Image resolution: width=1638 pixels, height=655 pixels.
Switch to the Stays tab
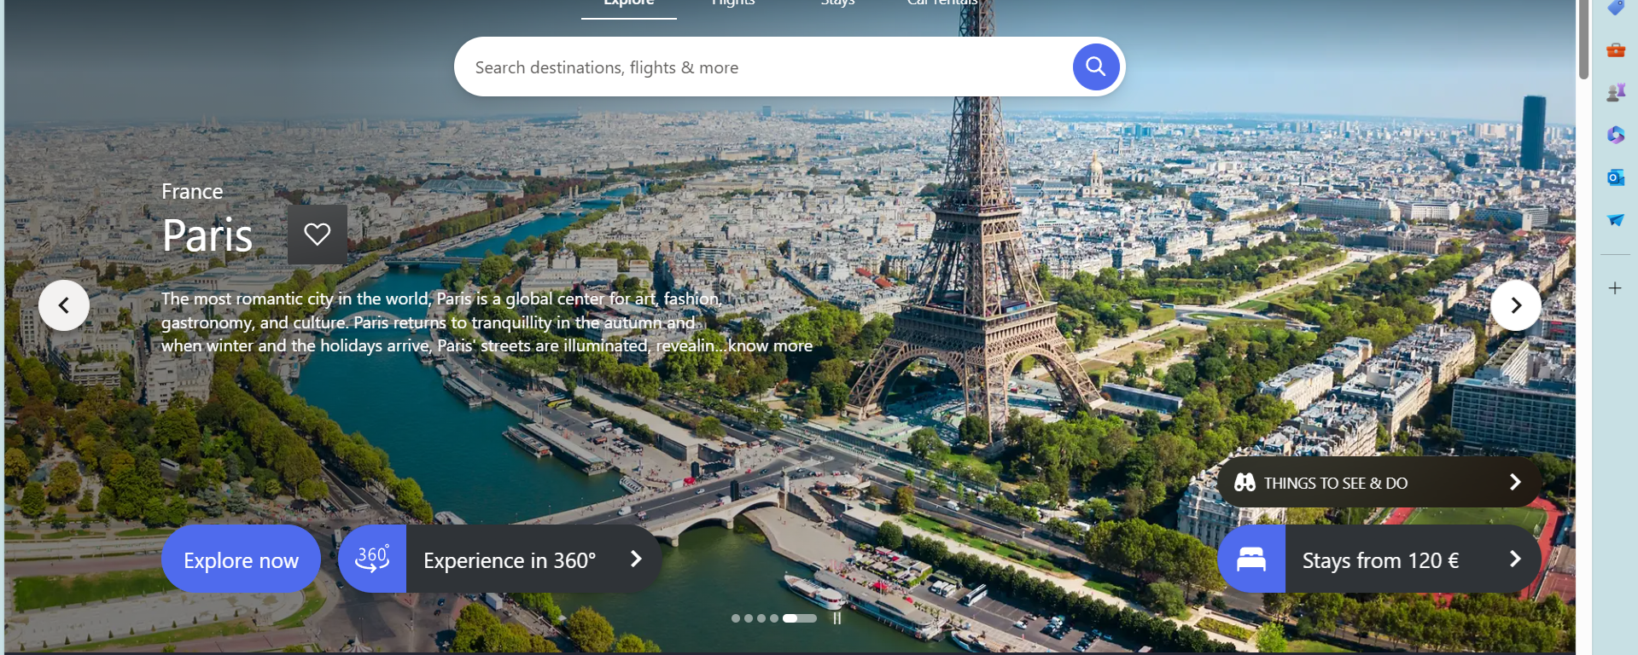837,3
